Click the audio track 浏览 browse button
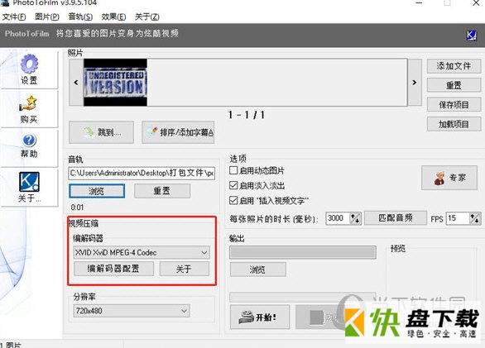Screen dimensions: 485x348 (x=97, y=191)
